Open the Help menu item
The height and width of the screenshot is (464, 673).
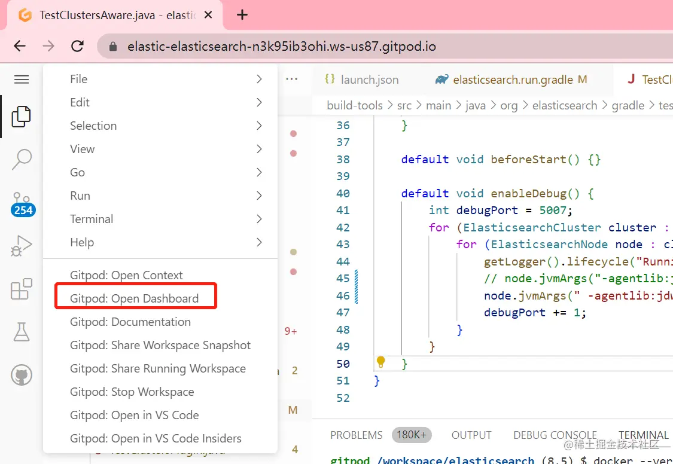click(160, 242)
